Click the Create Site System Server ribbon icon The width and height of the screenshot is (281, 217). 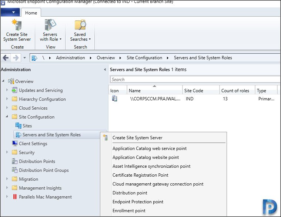coord(17,25)
